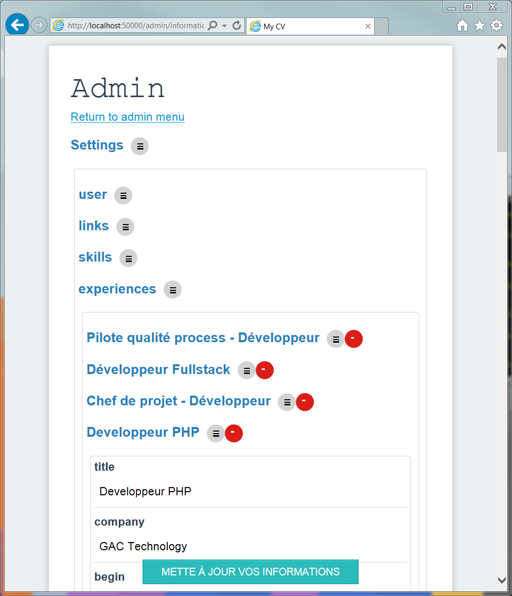This screenshot has width=512, height=596.
Task: Go to browser Home icon
Action: [463, 26]
